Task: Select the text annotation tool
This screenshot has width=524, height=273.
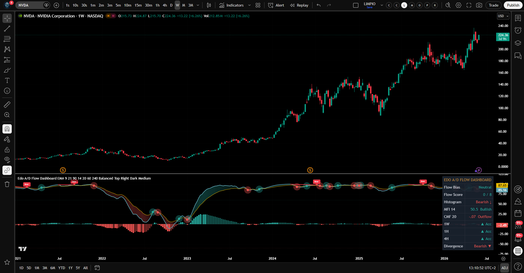Action: tap(7, 80)
